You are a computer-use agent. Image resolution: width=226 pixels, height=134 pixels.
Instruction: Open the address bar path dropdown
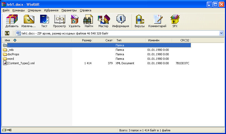[x=222, y=33]
